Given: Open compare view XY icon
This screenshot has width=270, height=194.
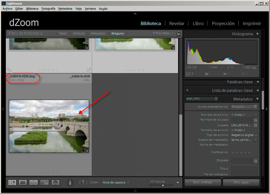Looking at the screenshot, I should tap(33, 183).
